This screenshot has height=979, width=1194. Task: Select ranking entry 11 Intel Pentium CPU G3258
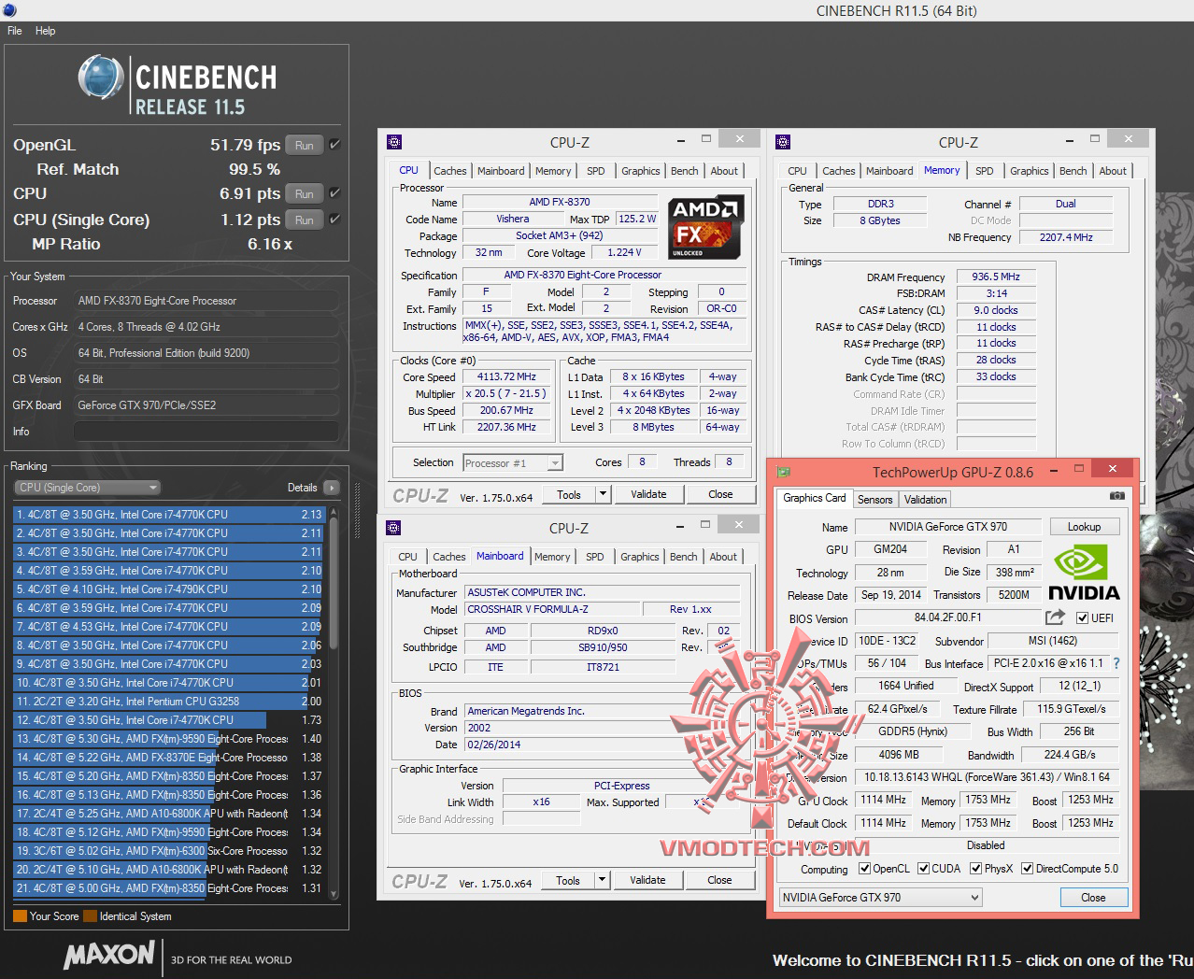(168, 702)
